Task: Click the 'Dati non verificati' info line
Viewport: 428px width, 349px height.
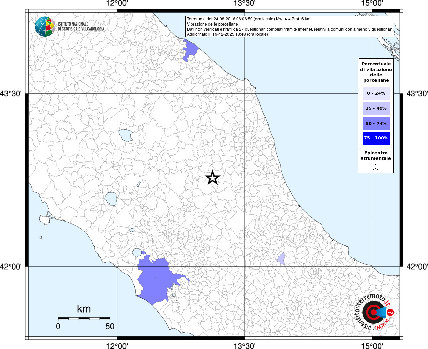Action: [x=290, y=29]
